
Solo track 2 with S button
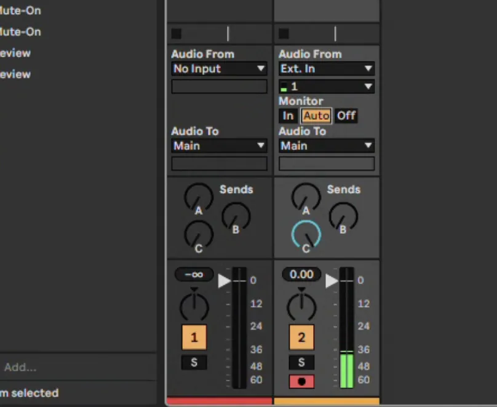tap(301, 362)
